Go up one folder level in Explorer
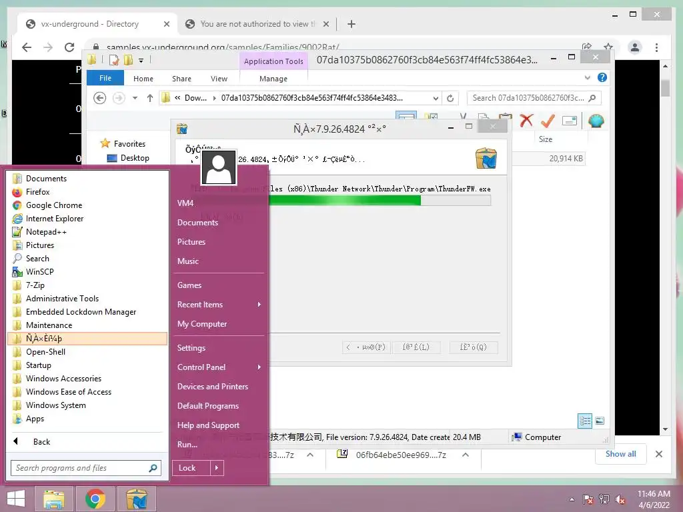 click(x=150, y=98)
